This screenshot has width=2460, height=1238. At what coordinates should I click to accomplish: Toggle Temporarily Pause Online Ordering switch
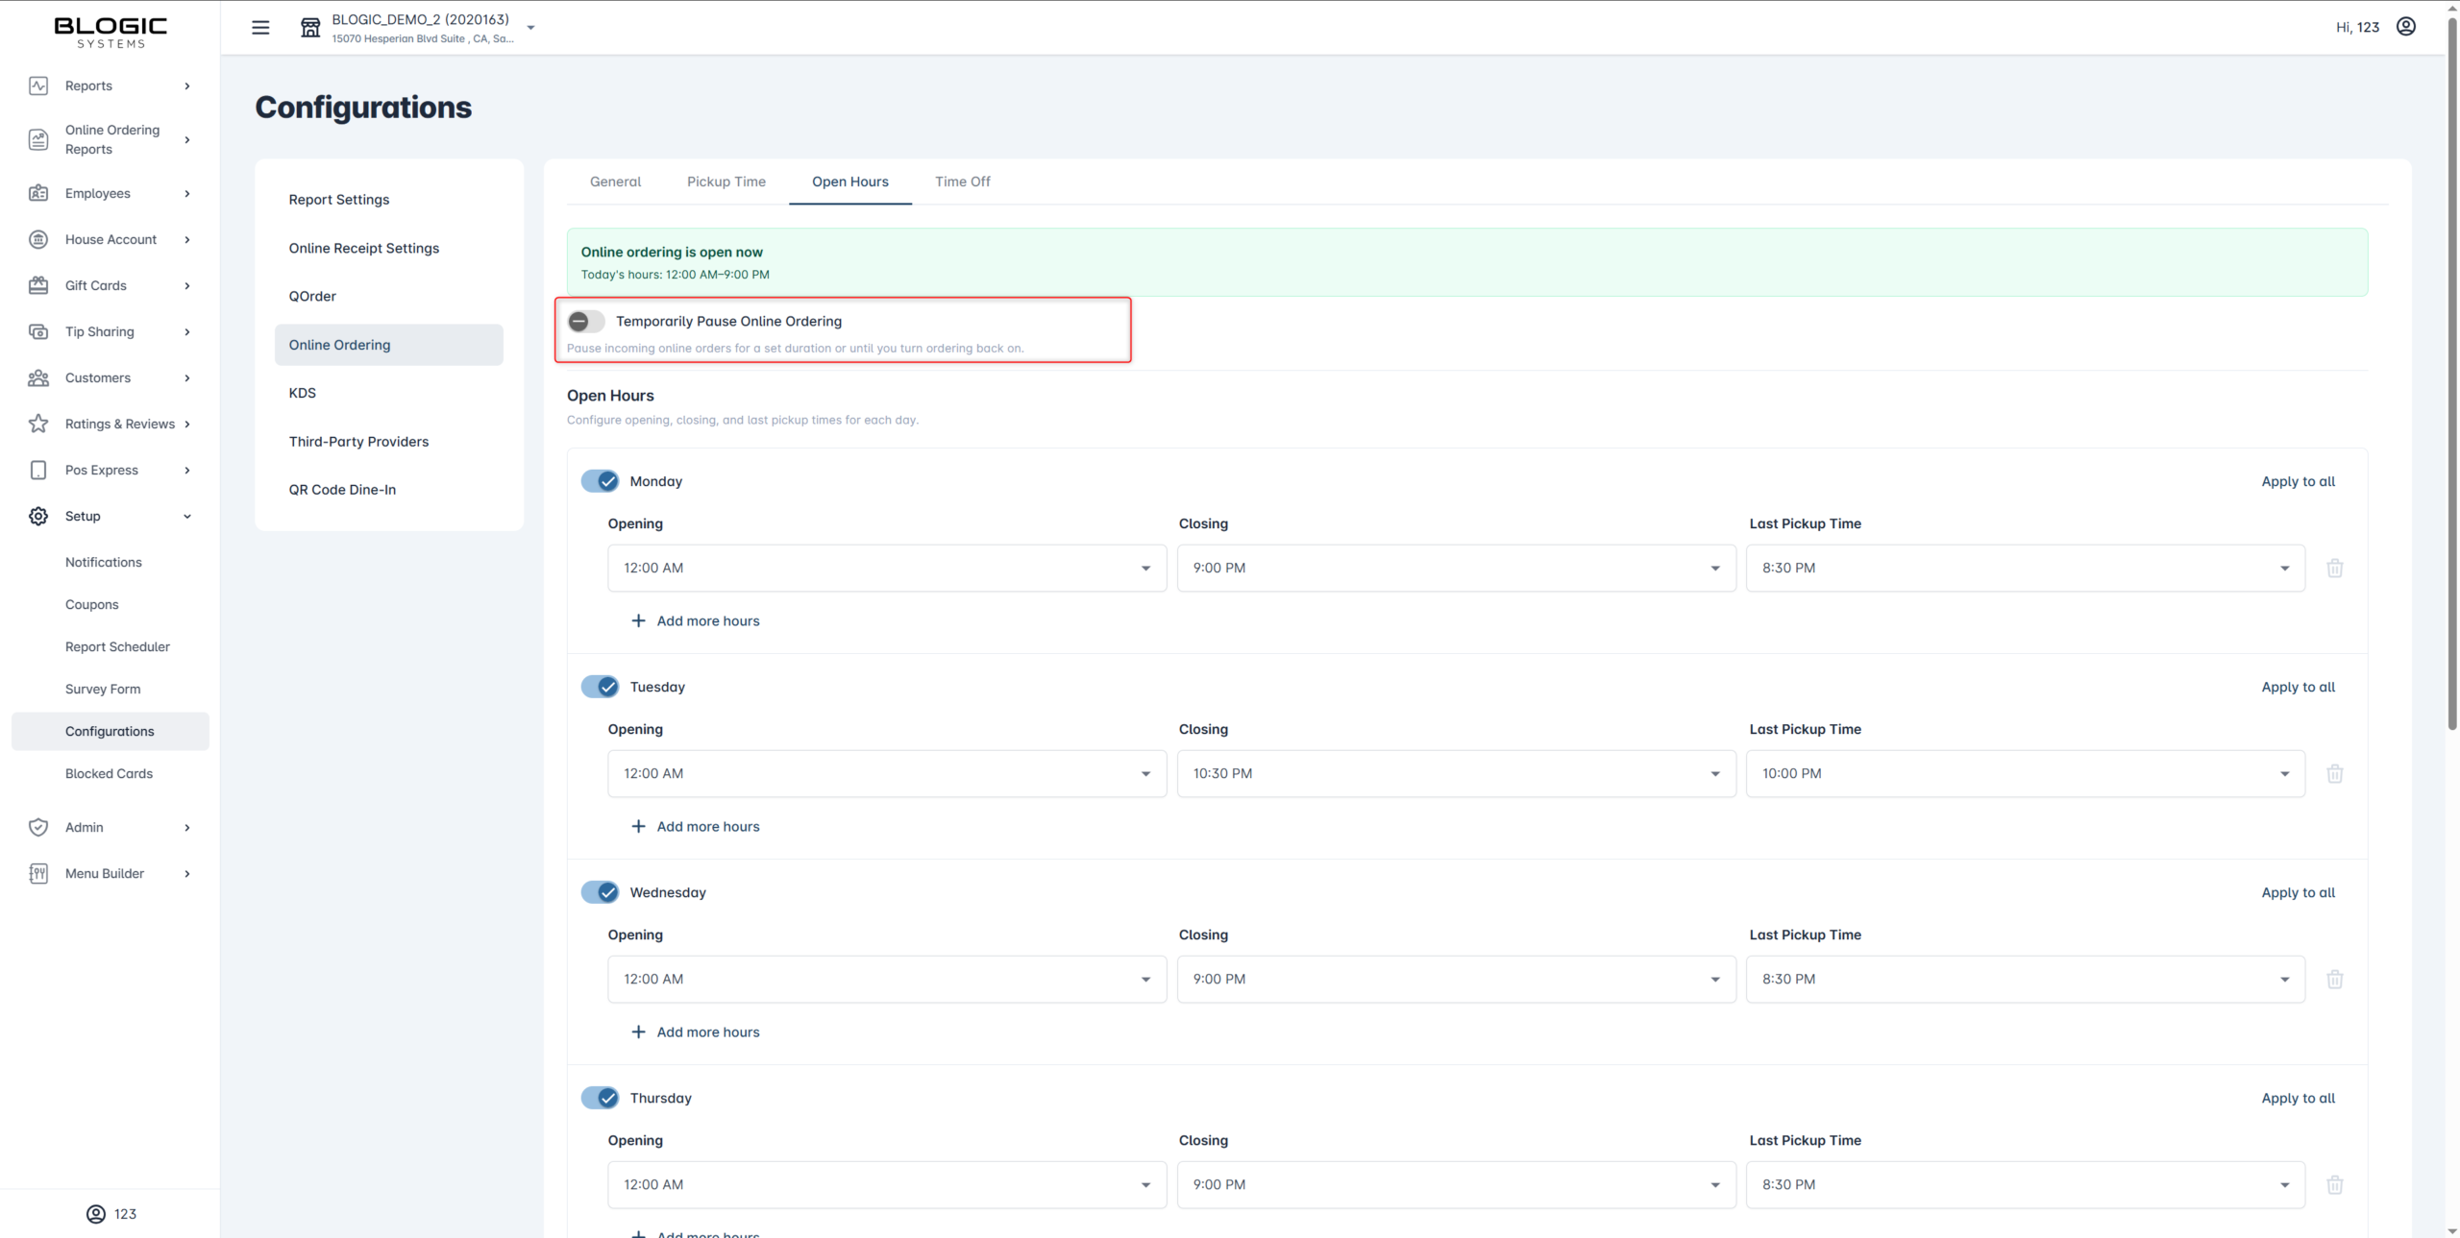point(585,321)
